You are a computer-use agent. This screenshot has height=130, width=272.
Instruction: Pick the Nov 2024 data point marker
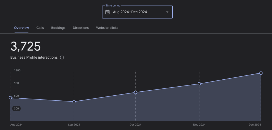pyautogui.click(x=199, y=84)
